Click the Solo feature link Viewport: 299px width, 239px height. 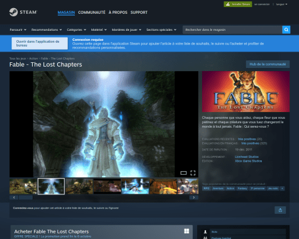(214, 231)
